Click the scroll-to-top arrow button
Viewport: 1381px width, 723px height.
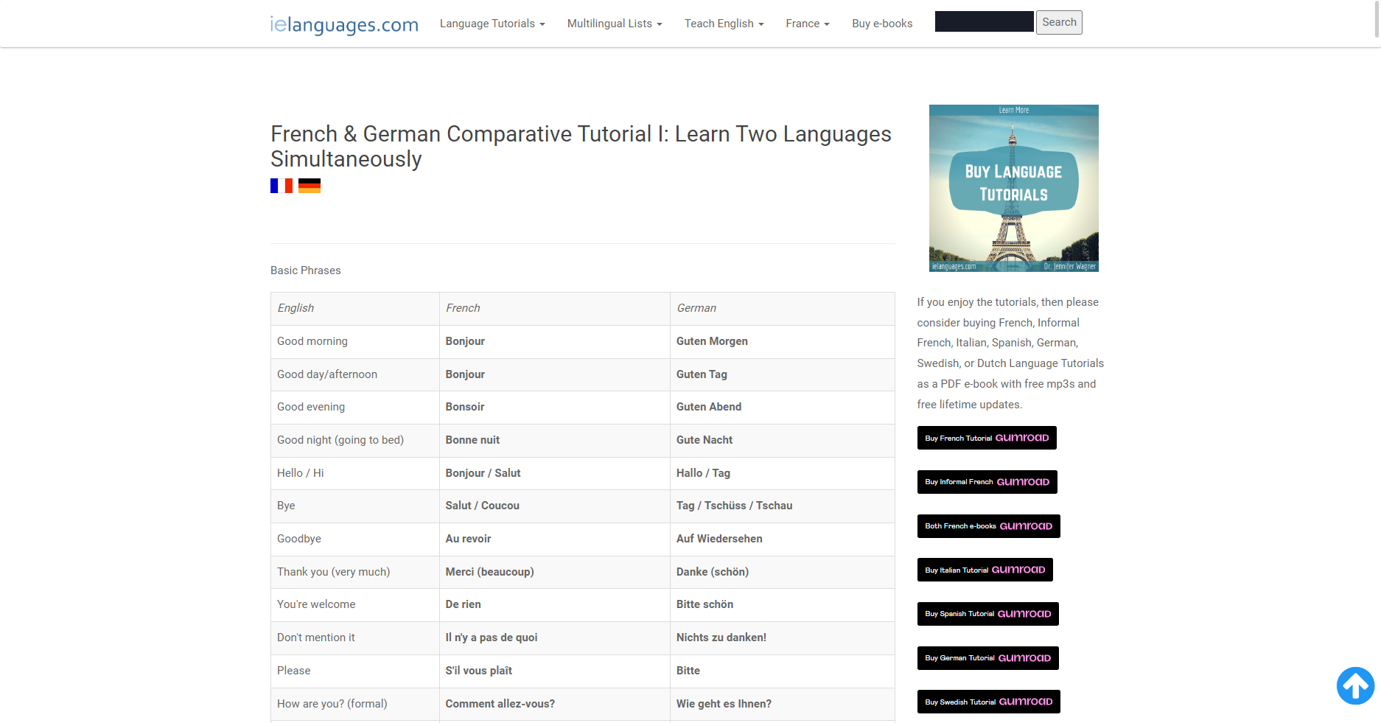click(x=1354, y=685)
